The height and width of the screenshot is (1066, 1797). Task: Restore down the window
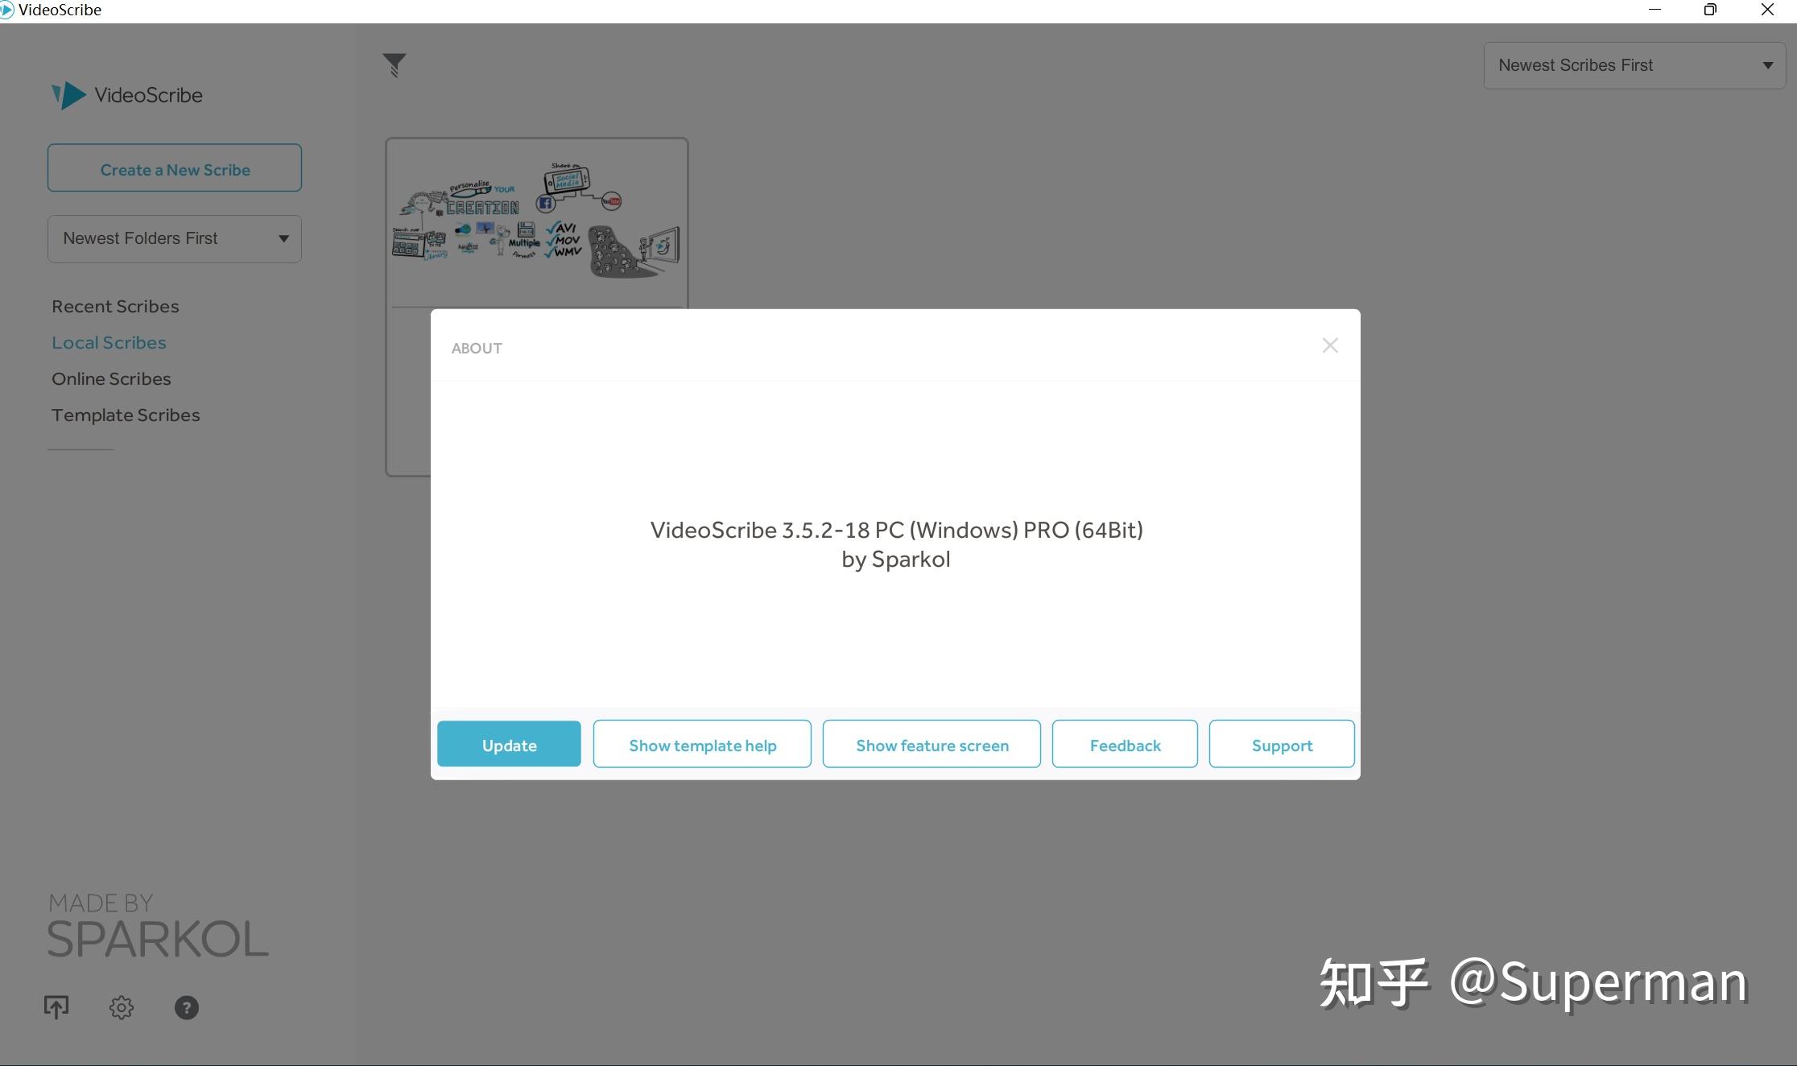(1709, 10)
